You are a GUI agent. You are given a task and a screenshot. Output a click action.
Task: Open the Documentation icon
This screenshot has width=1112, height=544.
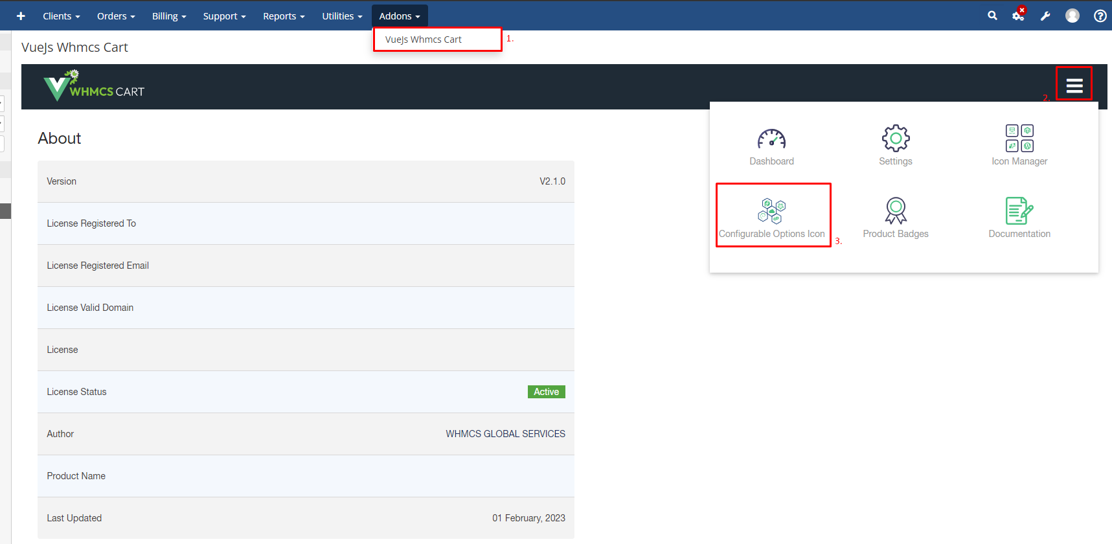[x=1019, y=211]
